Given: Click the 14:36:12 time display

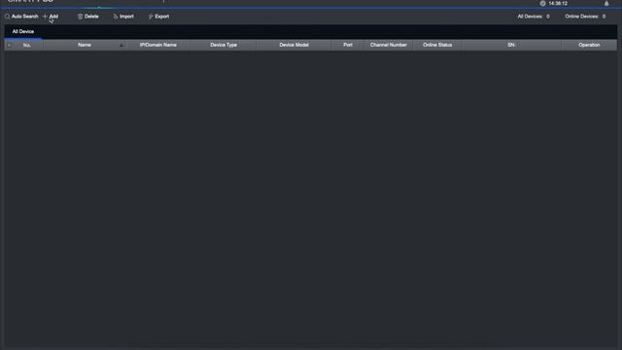Looking at the screenshot, I should [558, 3].
